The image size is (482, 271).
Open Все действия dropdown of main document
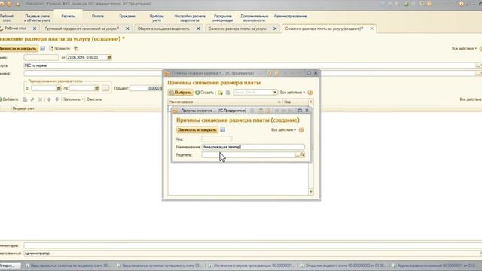pos(464,48)
